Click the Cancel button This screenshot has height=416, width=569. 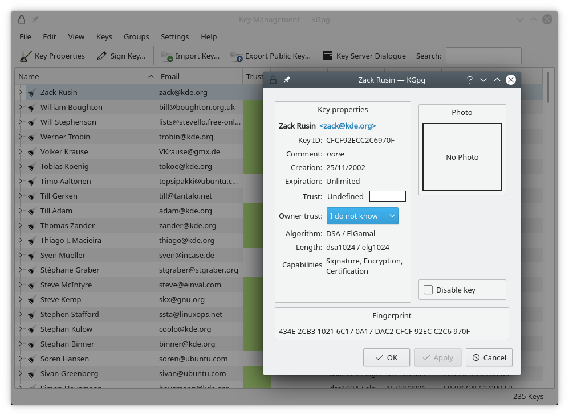pos(489,357)
